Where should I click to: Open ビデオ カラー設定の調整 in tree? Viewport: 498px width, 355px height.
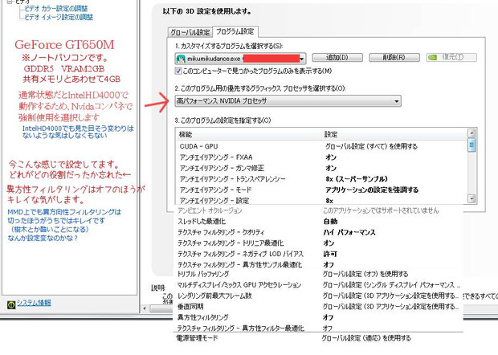[x=56, y=9]
